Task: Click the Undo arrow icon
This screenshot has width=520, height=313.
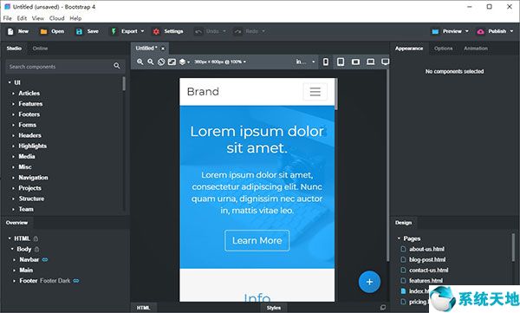Action: click(198, 31)
